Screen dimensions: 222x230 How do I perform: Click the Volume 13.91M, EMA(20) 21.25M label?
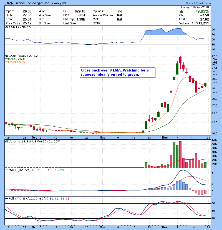pos(34,142)
